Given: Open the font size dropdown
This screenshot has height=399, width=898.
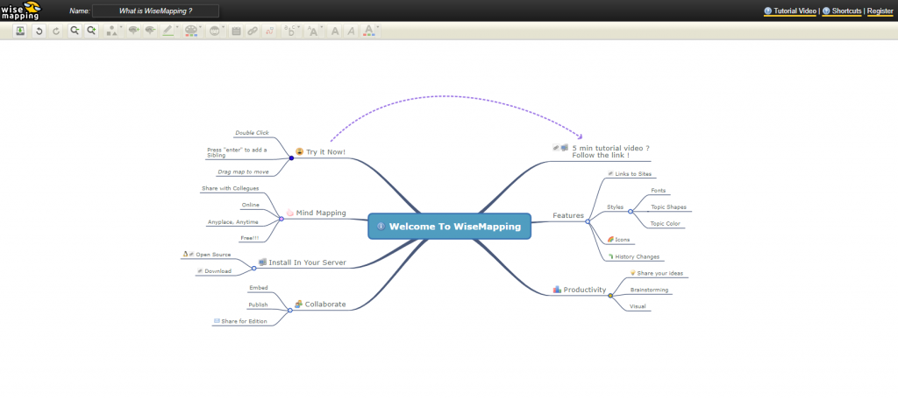Looking at the screenshot, I should (313, 31).
